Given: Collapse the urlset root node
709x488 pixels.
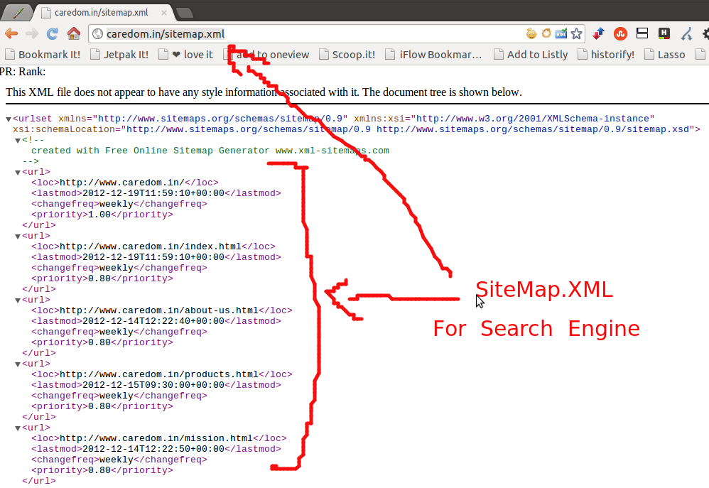Looking at the screenshot, I should tap(8, 119).
